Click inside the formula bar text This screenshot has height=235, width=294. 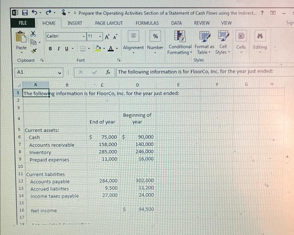[195, 72]
